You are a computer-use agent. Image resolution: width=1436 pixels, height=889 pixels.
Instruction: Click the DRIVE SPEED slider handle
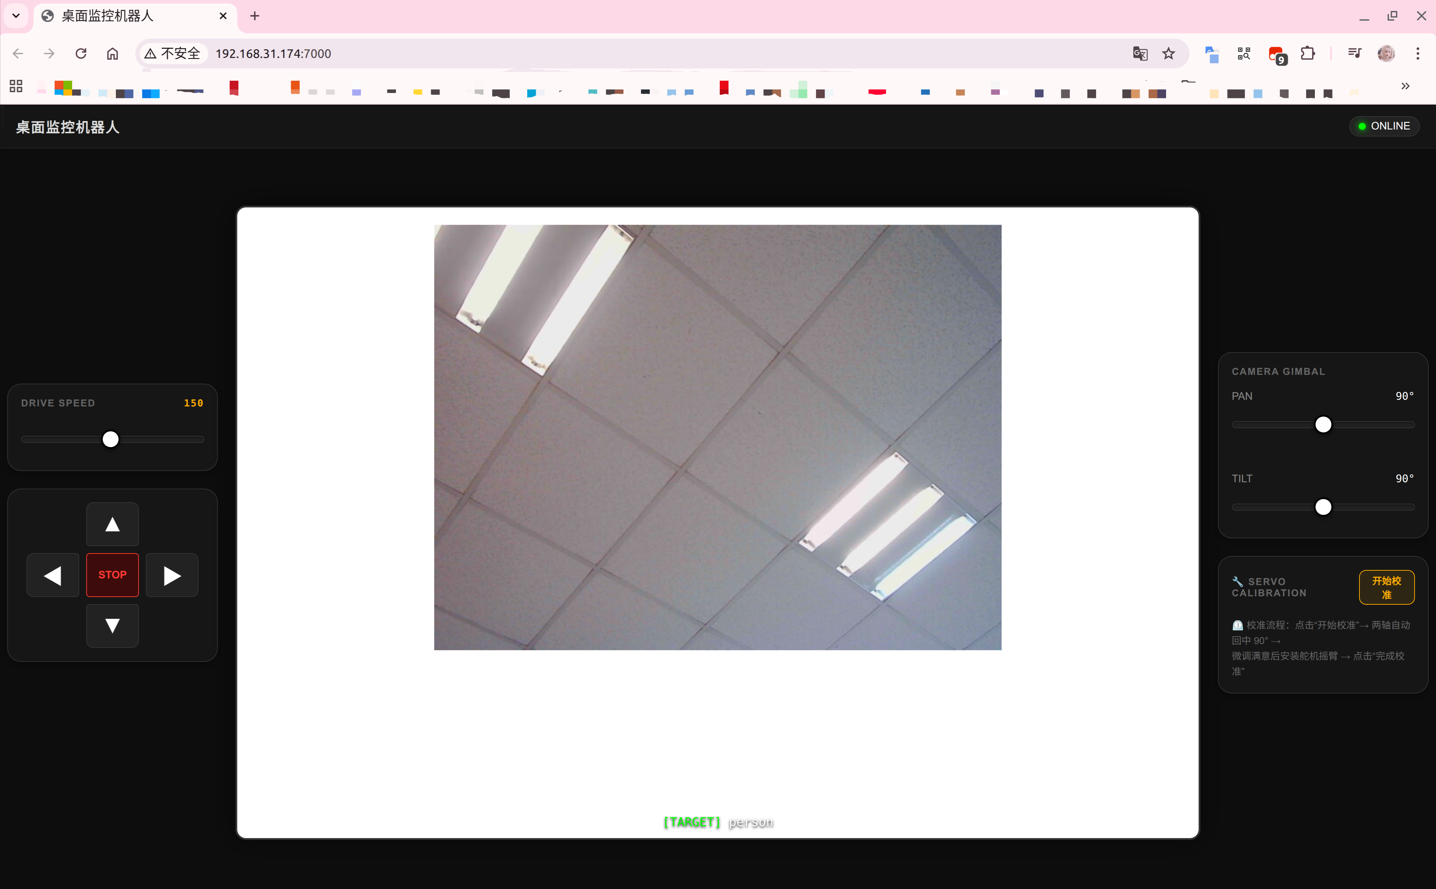(x=111, y=439)
